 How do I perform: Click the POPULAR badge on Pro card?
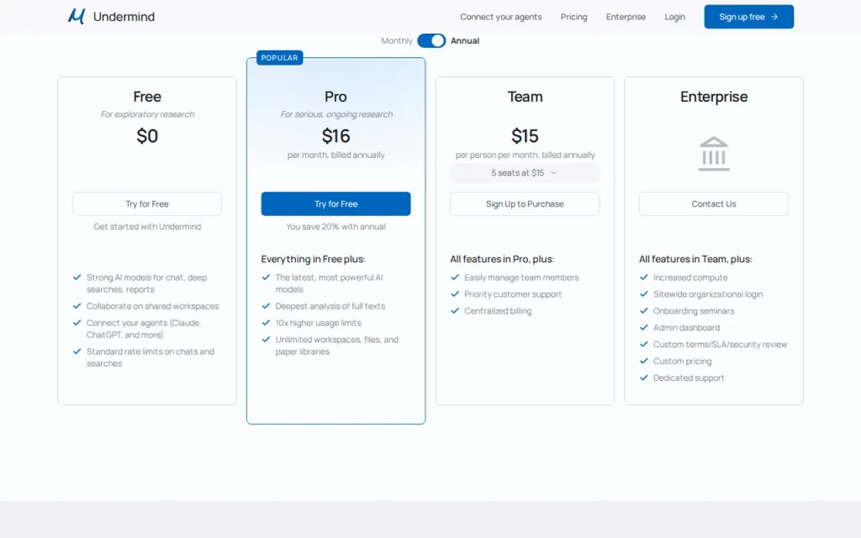click(x=279, y=58)
